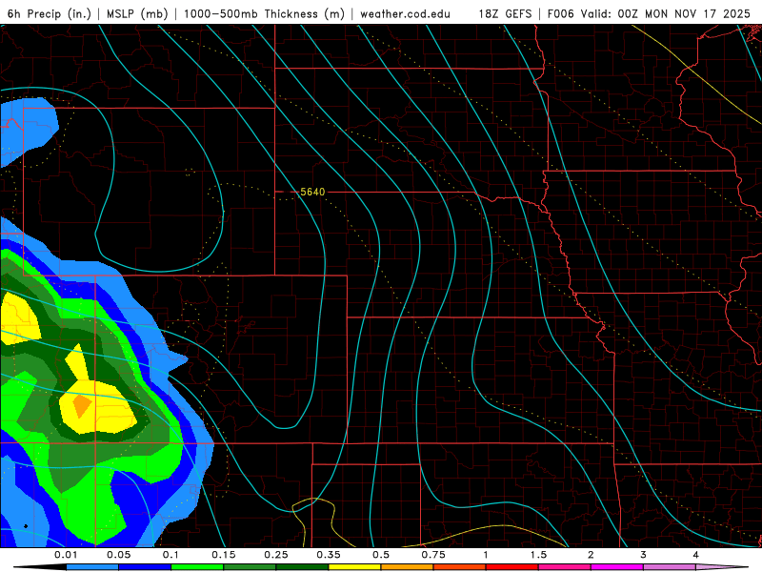Select the bright green 0.1 legend swatch
Screen dimensions: 762x572
(197, 567)
